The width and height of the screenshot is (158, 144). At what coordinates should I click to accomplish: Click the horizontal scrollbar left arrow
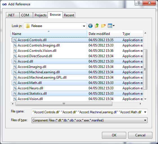pos(13,104)
